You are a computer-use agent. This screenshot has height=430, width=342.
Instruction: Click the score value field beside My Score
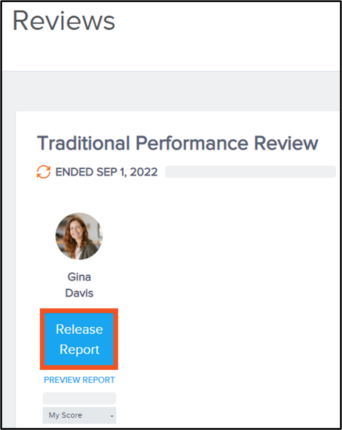click(x=111, y=415)
